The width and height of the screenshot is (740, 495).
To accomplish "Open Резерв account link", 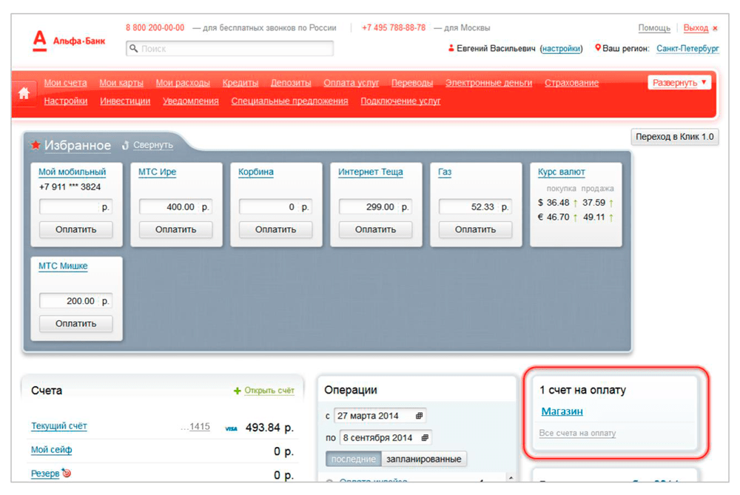I will click(45, 474).
